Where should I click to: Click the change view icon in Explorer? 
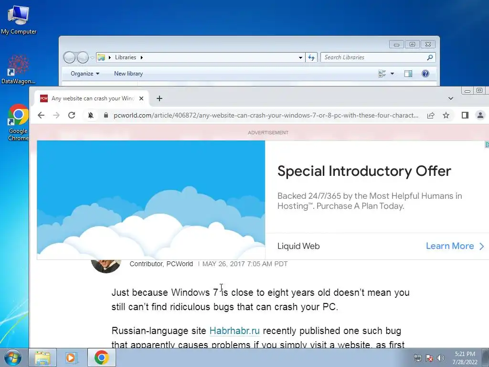(382, 74)
